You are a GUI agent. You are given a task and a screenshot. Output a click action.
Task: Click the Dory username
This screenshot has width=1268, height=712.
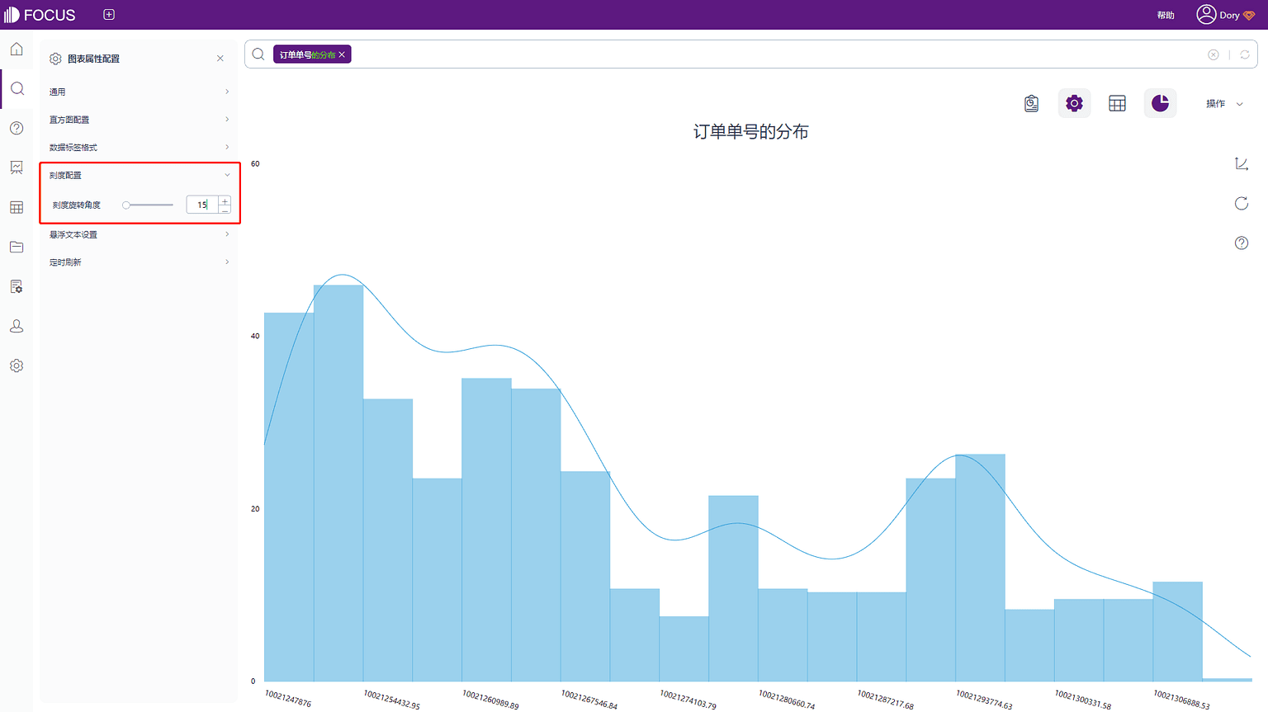1229,16
